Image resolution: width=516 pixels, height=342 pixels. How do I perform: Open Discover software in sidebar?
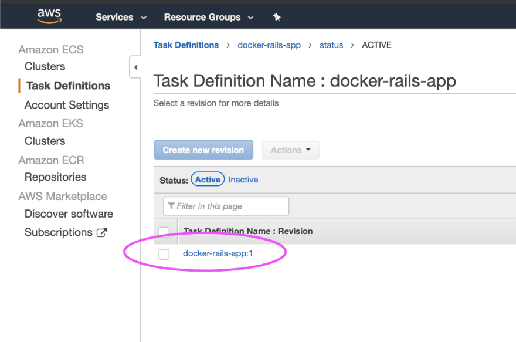pos(69,214)
